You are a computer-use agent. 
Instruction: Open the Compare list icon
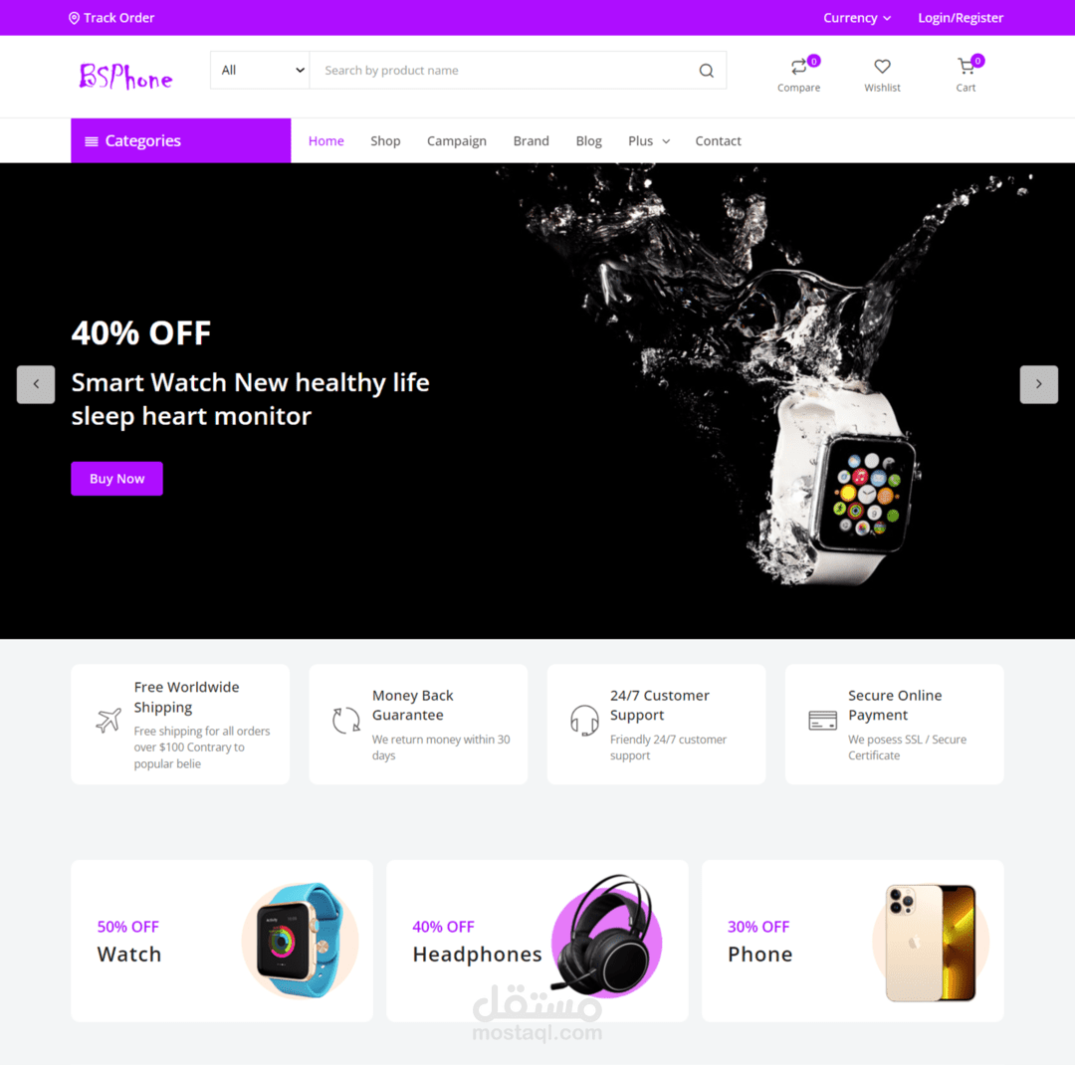point(798,67)
